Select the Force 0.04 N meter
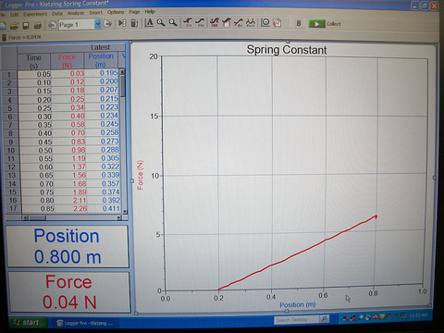This screenshot has height=333, width=444. point(69,292)
